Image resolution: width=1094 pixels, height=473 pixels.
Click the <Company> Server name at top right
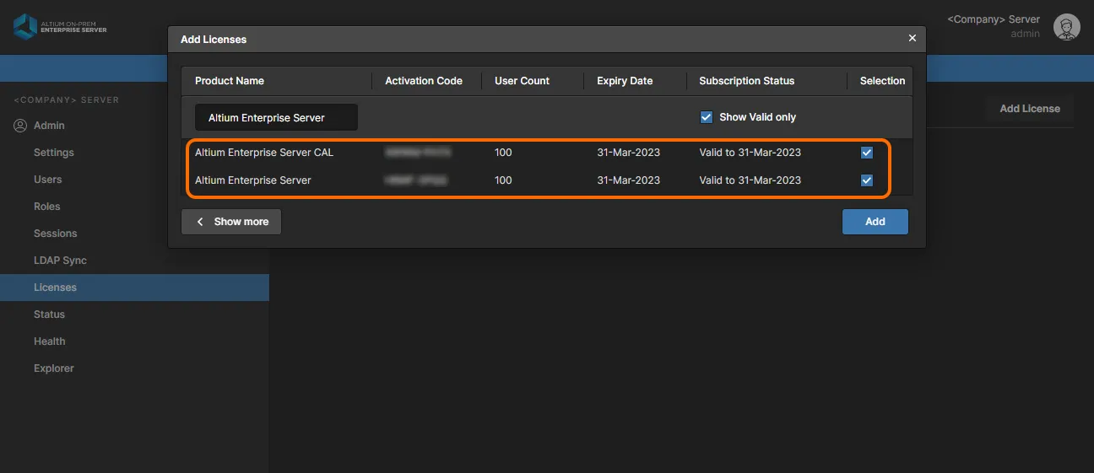[994, 19]
